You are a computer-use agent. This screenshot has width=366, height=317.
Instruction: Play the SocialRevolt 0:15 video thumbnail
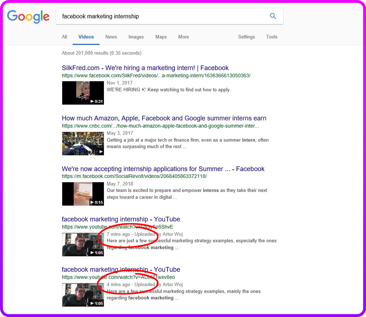coord(83,194)
